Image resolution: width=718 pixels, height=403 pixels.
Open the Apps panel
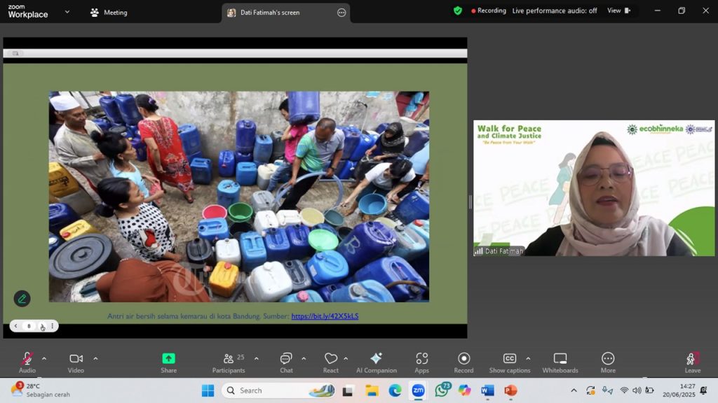coord(421,362)
